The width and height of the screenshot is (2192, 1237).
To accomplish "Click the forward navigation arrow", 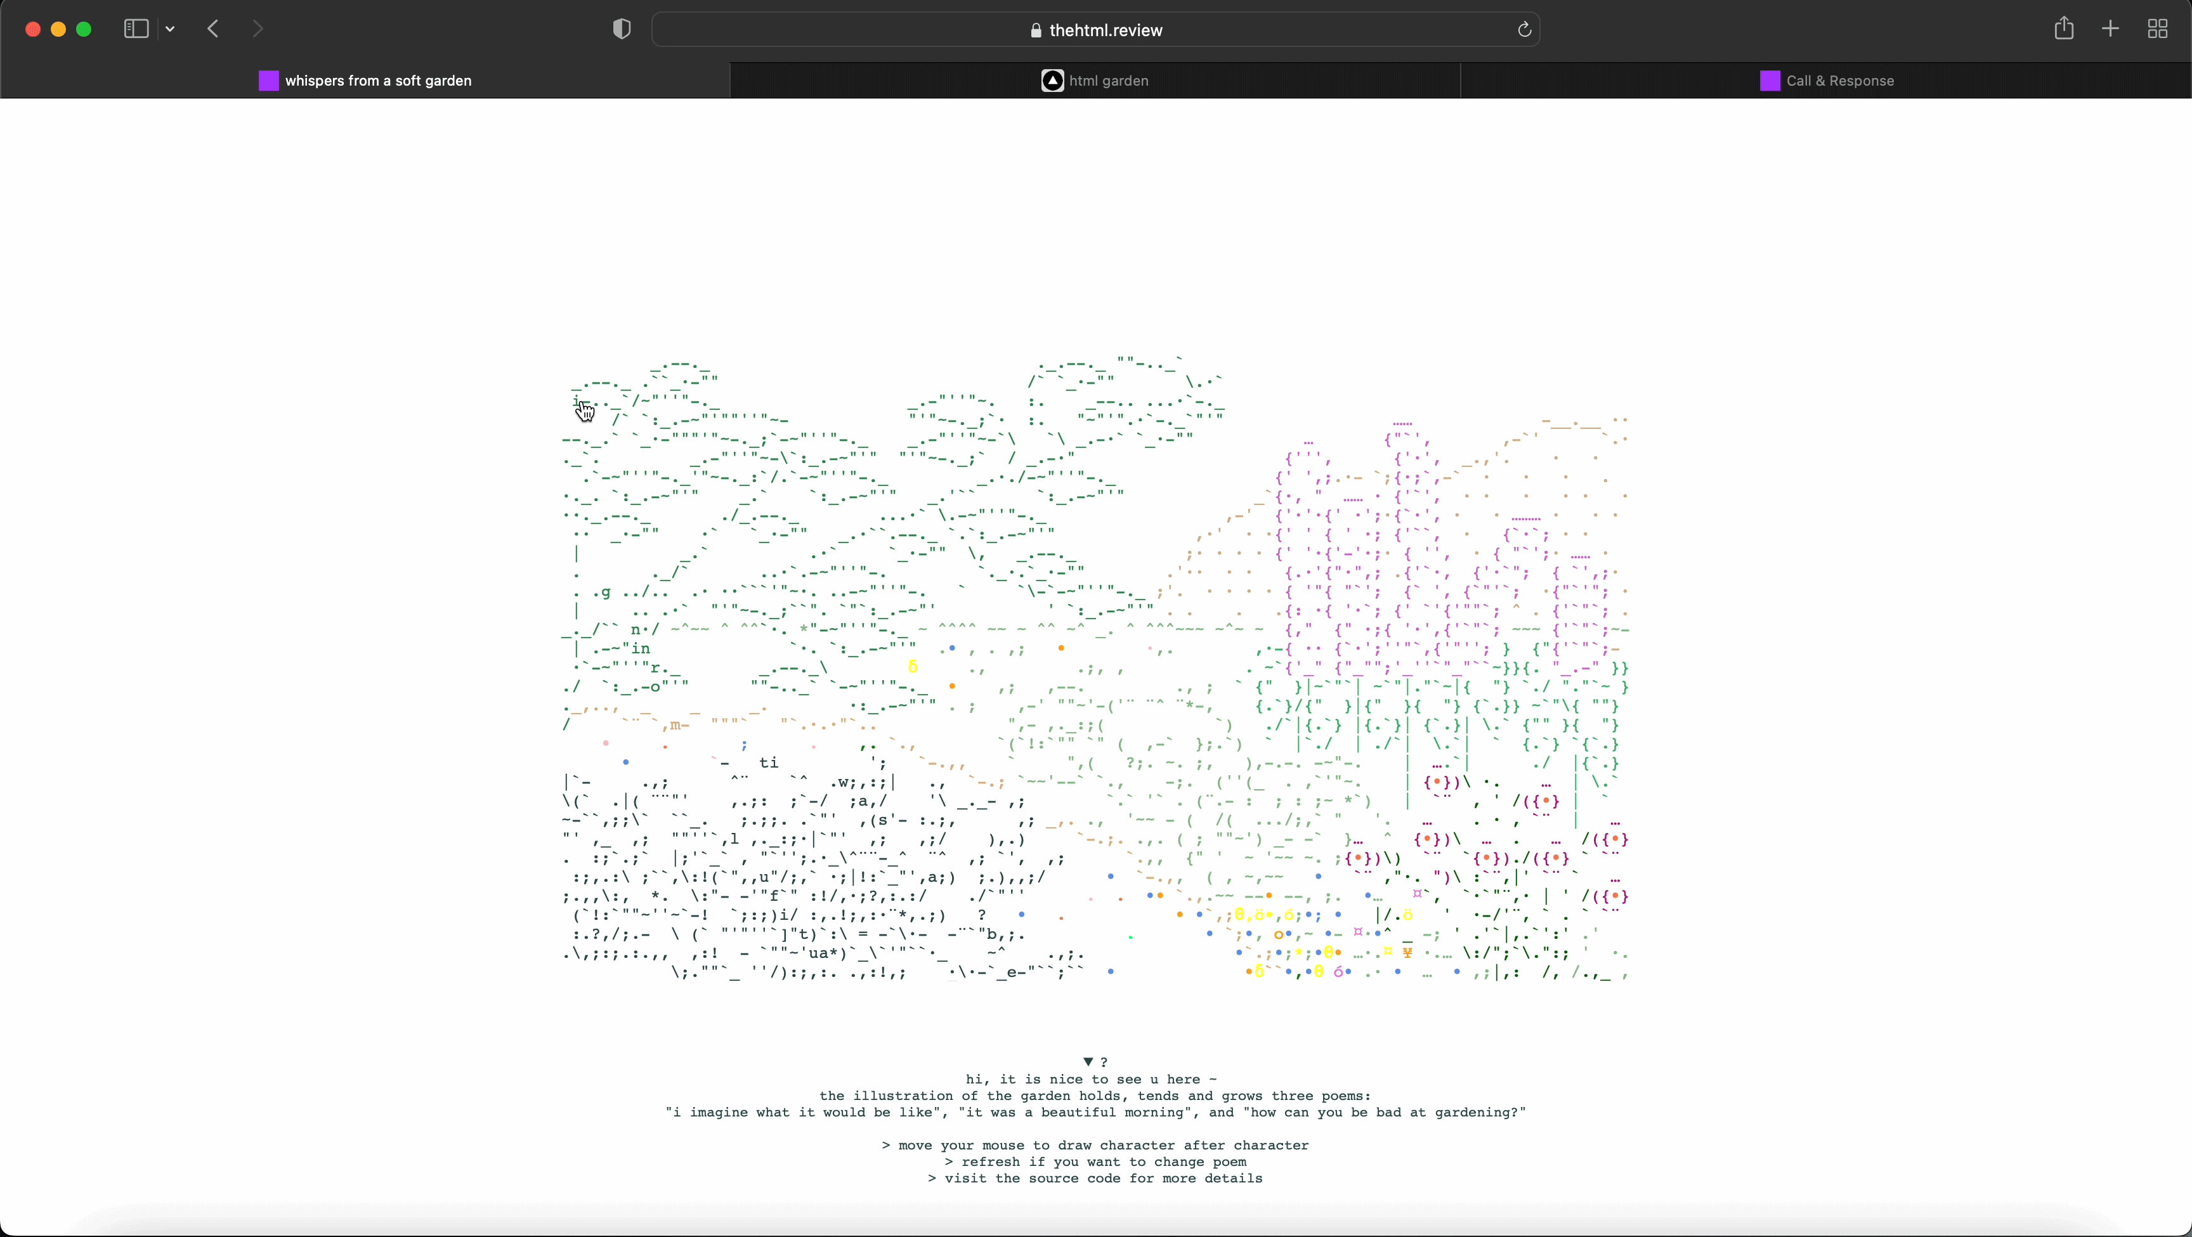I will pyautogui.click(x=259, y=29).
